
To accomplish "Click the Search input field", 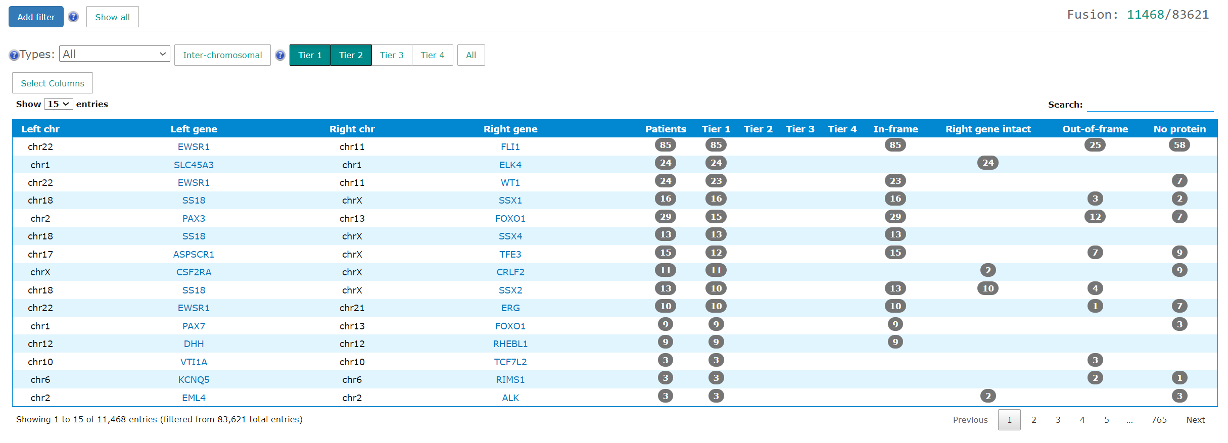I will point(1150,105).
